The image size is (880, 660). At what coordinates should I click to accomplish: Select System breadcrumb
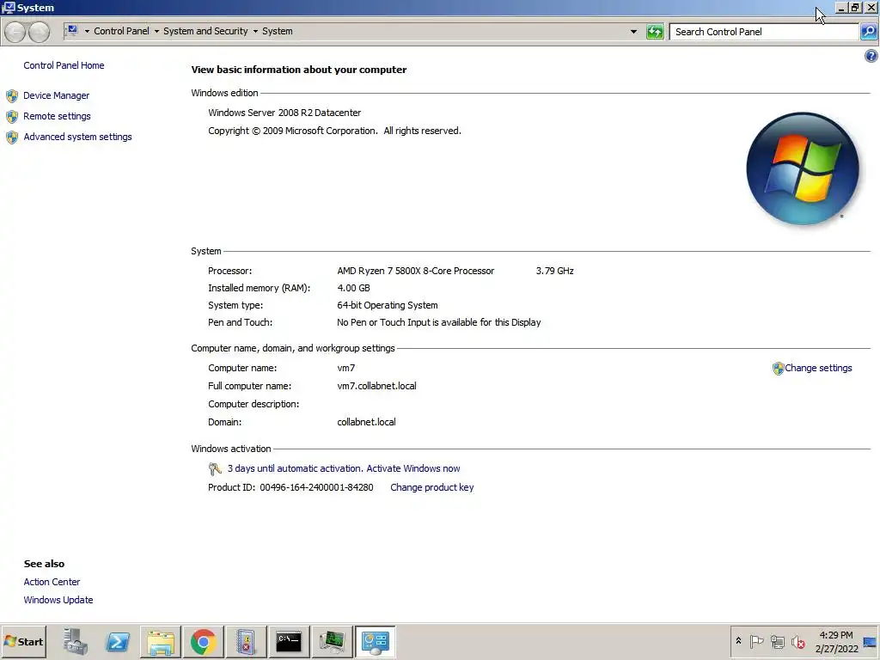pos(278,31)
